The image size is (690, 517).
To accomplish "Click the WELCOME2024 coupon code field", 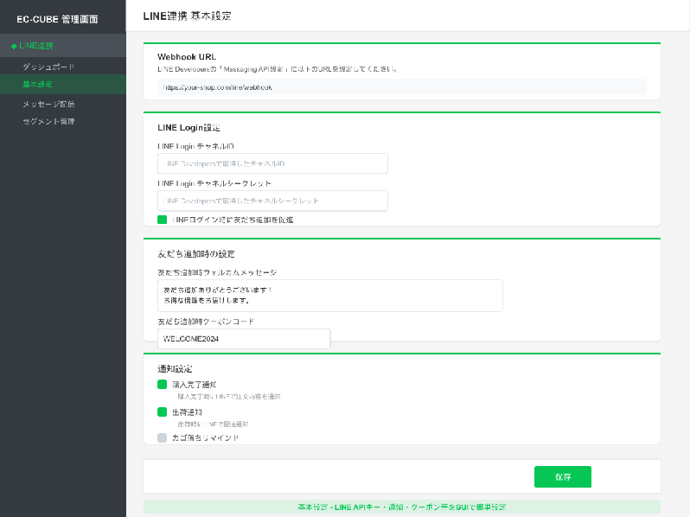I will coord(244,339).
